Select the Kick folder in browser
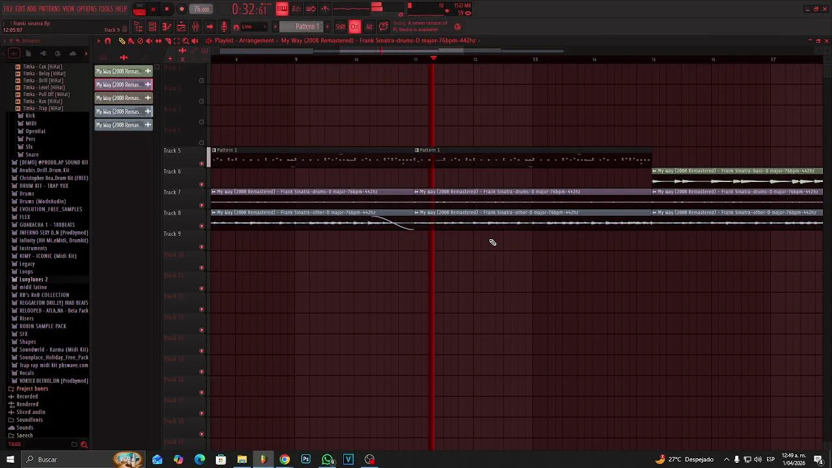832x468 pixels. 31,116
